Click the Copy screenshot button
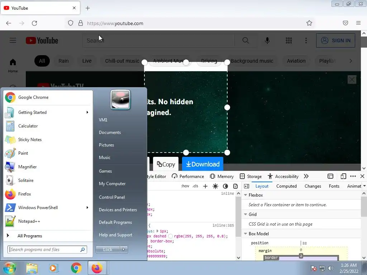 (166, 164)
